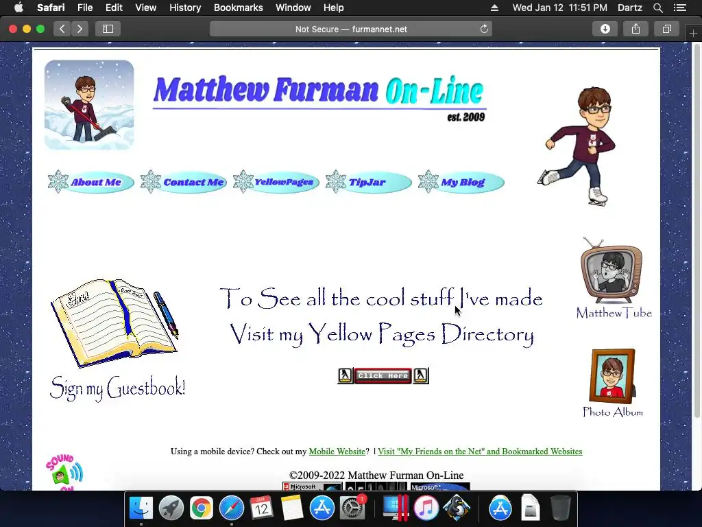Open the Trash in the Dock
Viewport: 702px width, 527px height.
point(560,508)
